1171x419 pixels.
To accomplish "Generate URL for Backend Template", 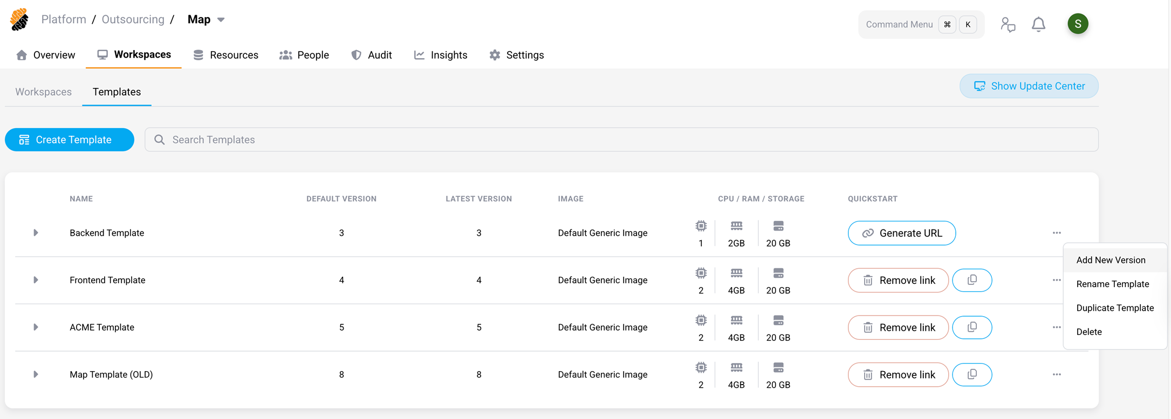I will click(901, 233).
